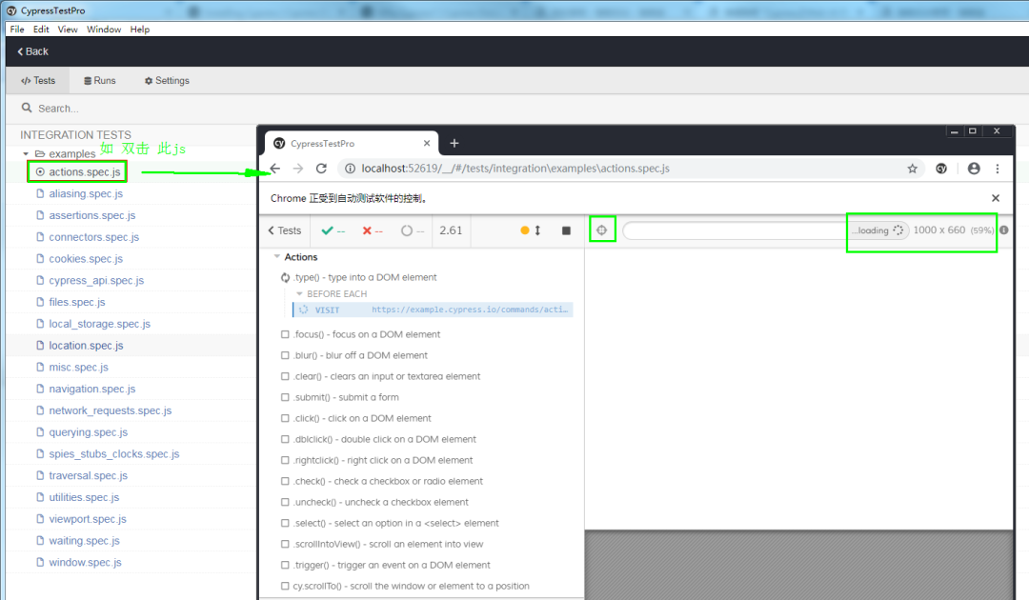Click the examples folder icon
This screenshot has width=1029, height=600.
[x=40, y=153]
